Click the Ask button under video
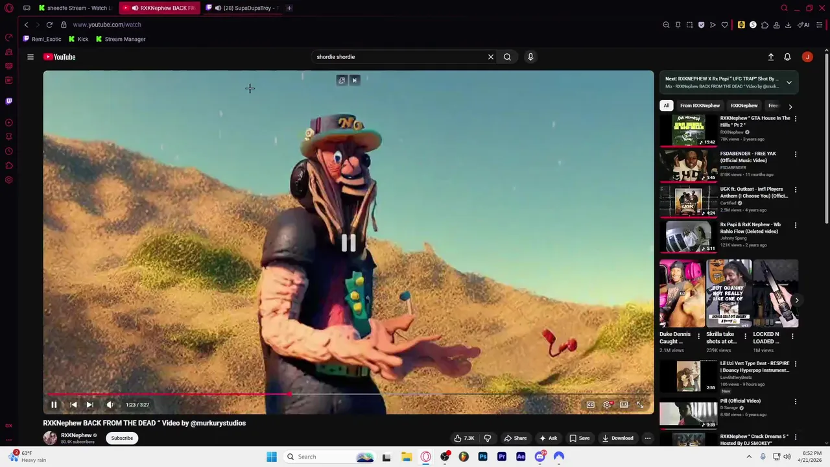Screen dimensions: 830x467 coord(548,438)
